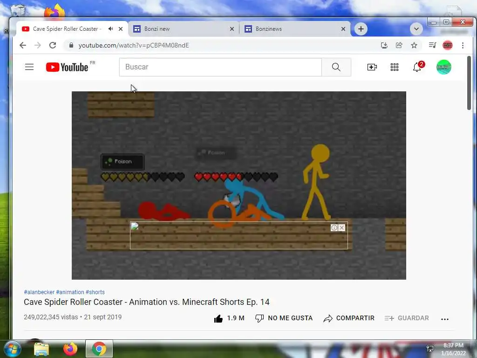This screenshot has height=358, width=477.
Task: Mute tab via speaker icon on YouTube tab
Action: 111,28
